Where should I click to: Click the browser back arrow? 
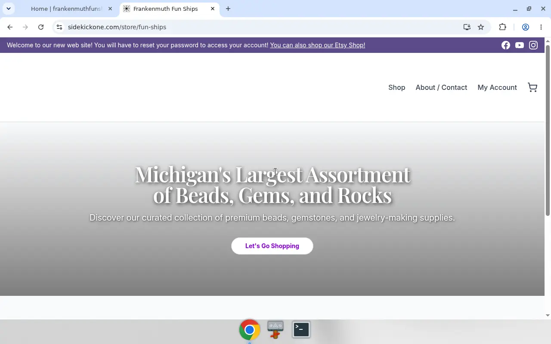point(10,27)
